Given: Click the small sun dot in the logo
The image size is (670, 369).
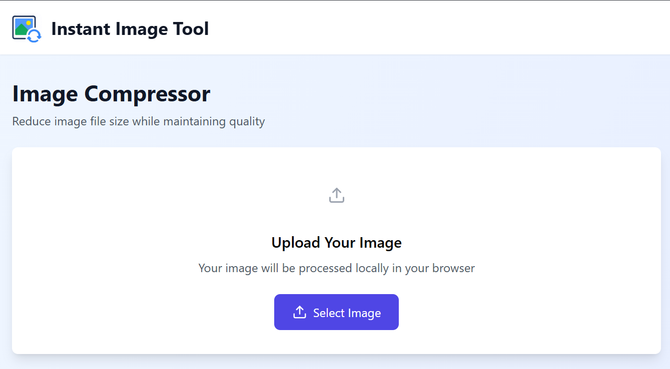Looking at the screenshot, I should (29, 22).
